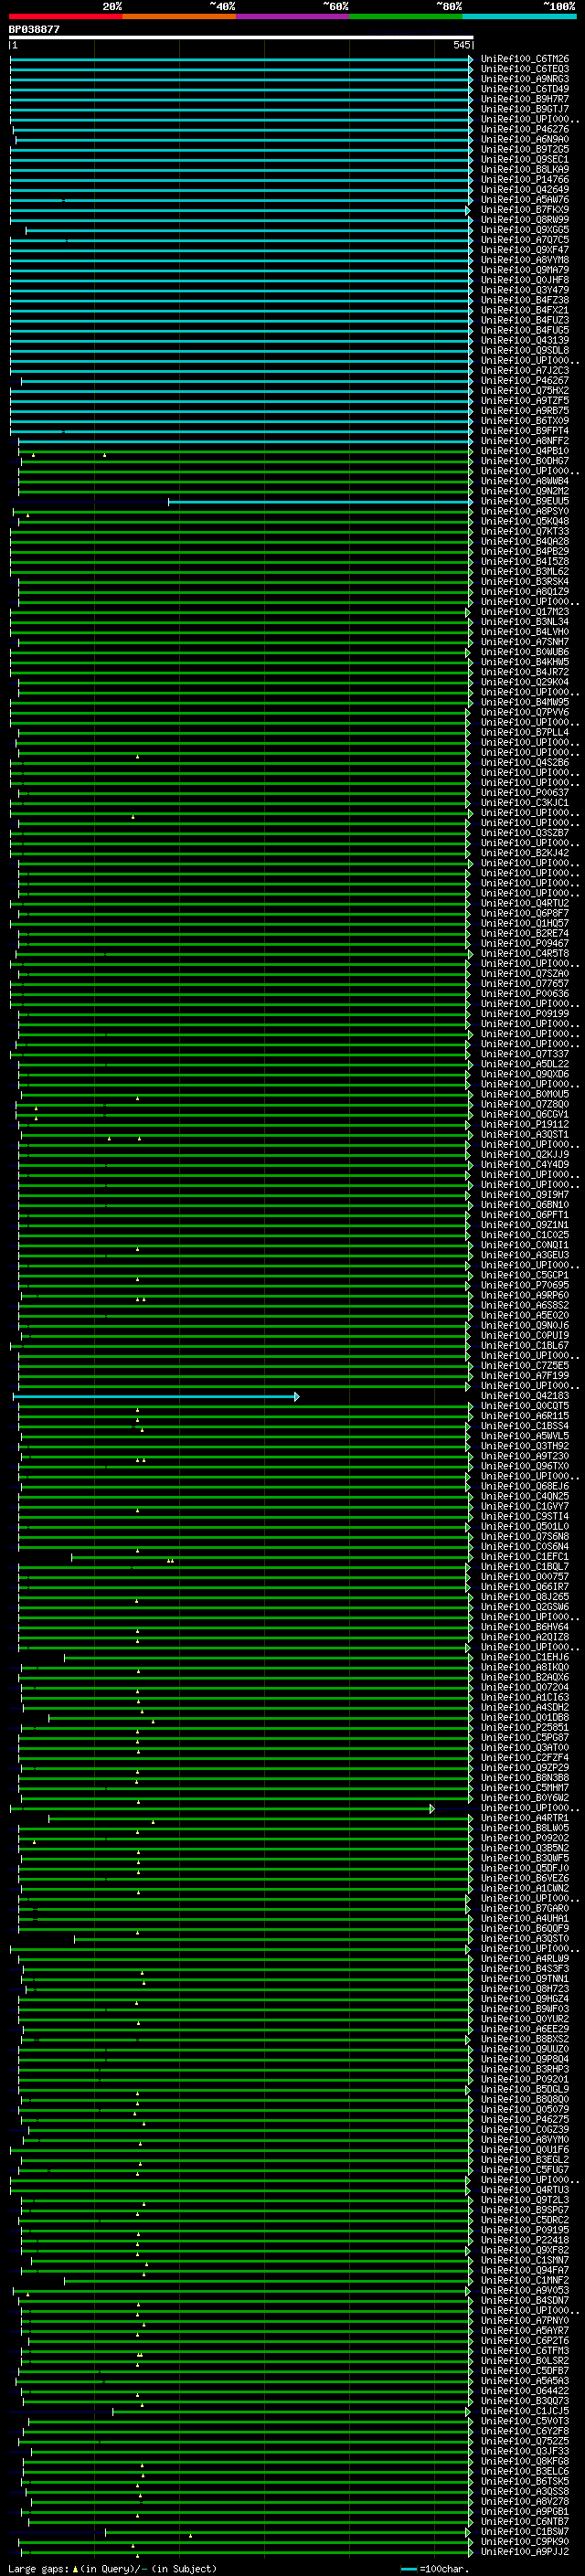
Task: Select hit label UniRef100_O64422
Action: [525, 2391]
